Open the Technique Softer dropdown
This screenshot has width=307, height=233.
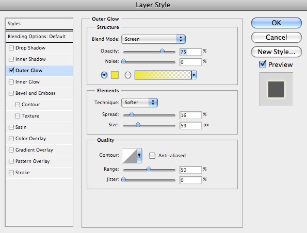pyautogui.click(x=140, y=103)
